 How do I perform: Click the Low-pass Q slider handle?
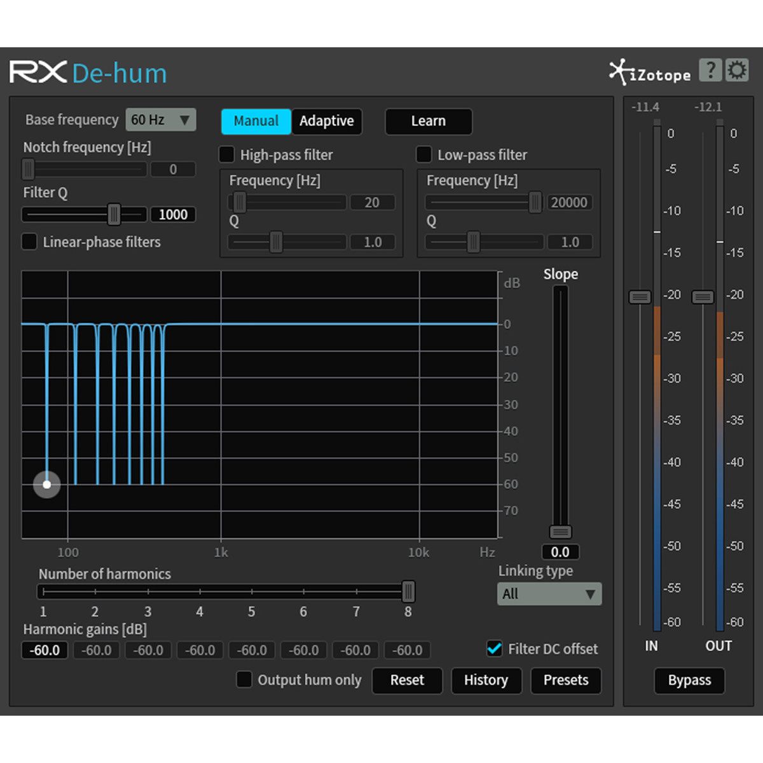473,242
